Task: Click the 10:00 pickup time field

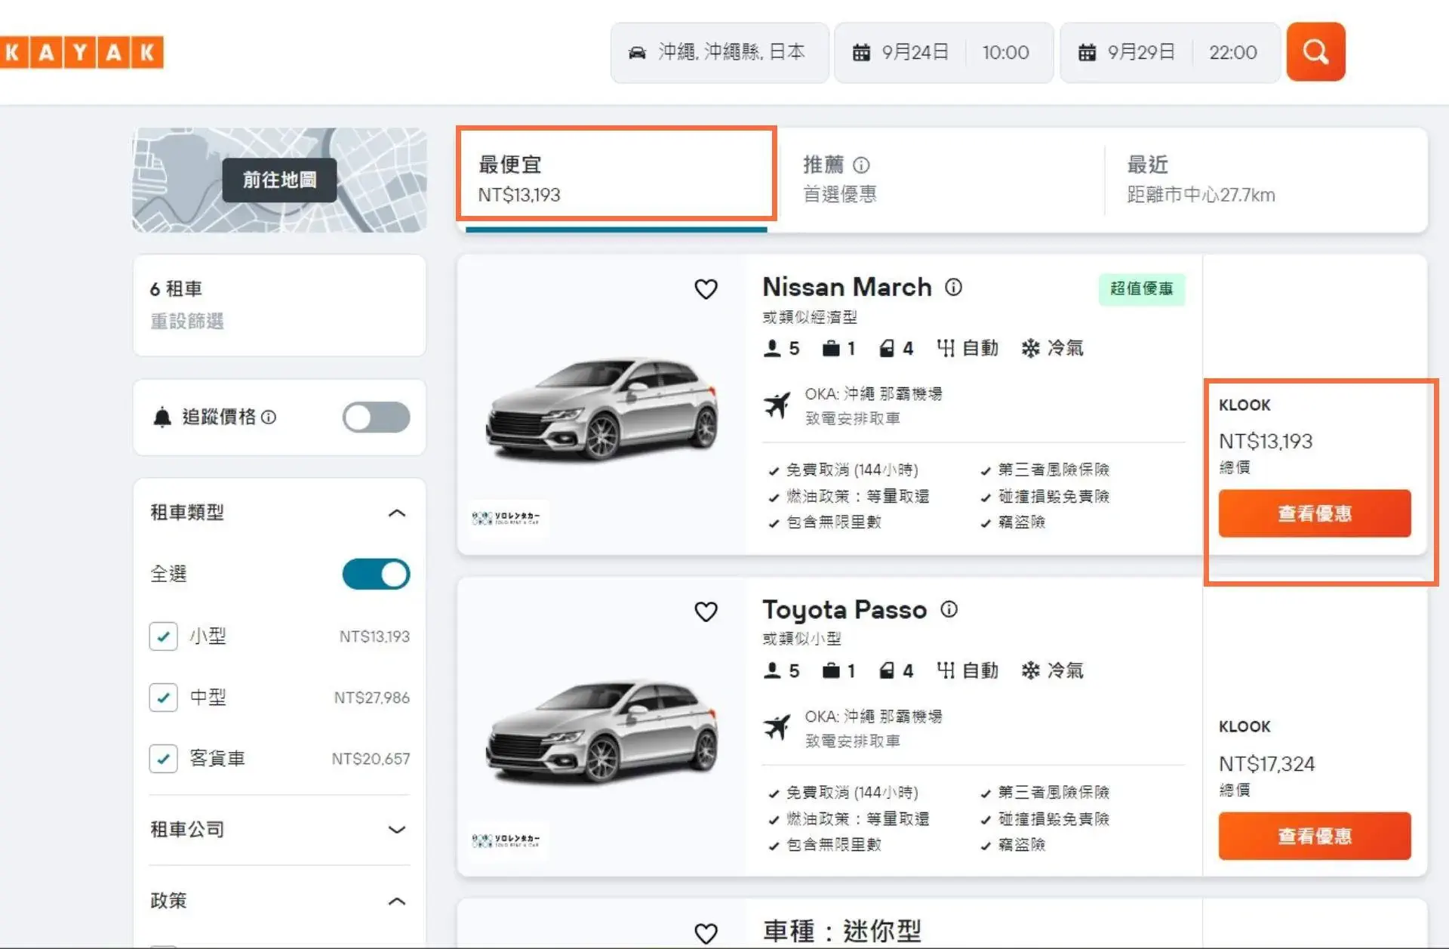Action: point(1008,52)
